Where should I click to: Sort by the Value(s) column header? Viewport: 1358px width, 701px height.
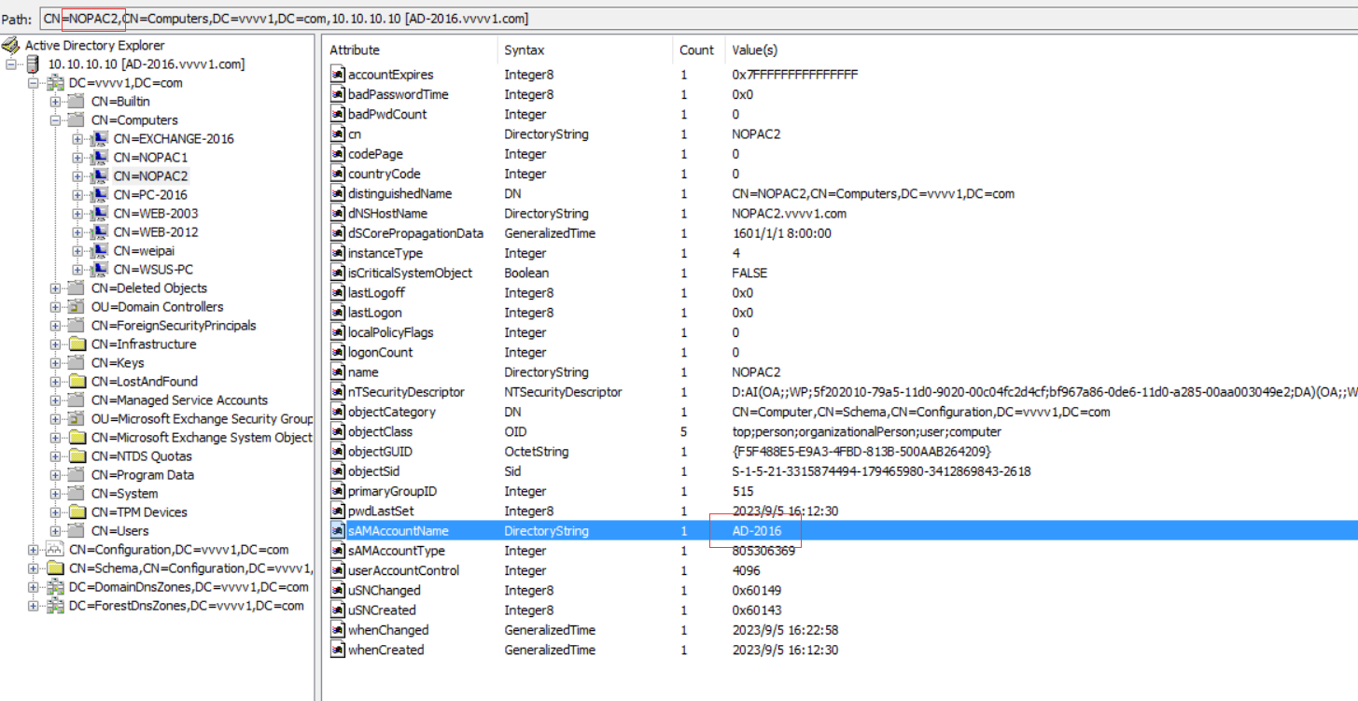click(x=1041, y=50)
